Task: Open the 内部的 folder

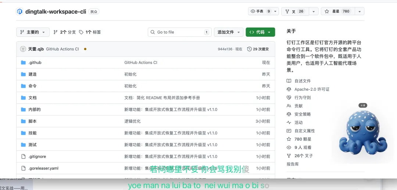Action: point(35,110)
